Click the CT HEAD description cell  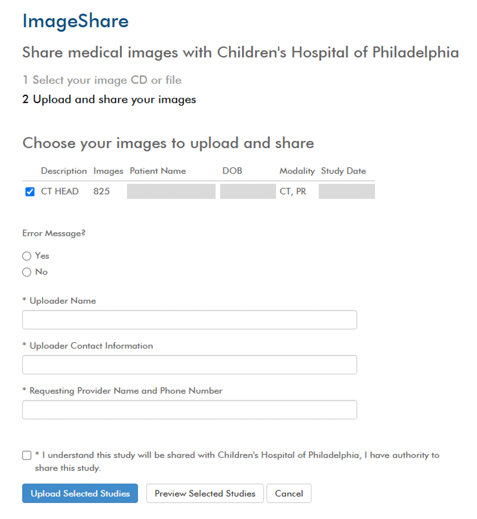click(60, 191)
